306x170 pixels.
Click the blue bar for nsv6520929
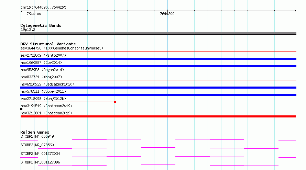coord(158,88)
